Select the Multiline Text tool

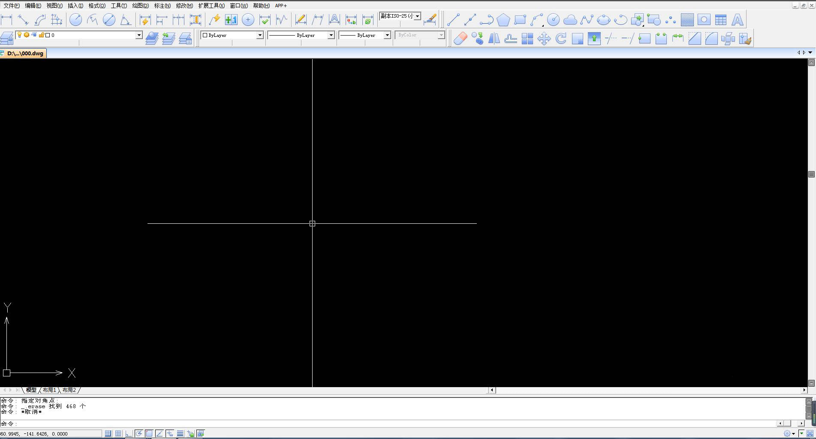(x=737, y=20)
